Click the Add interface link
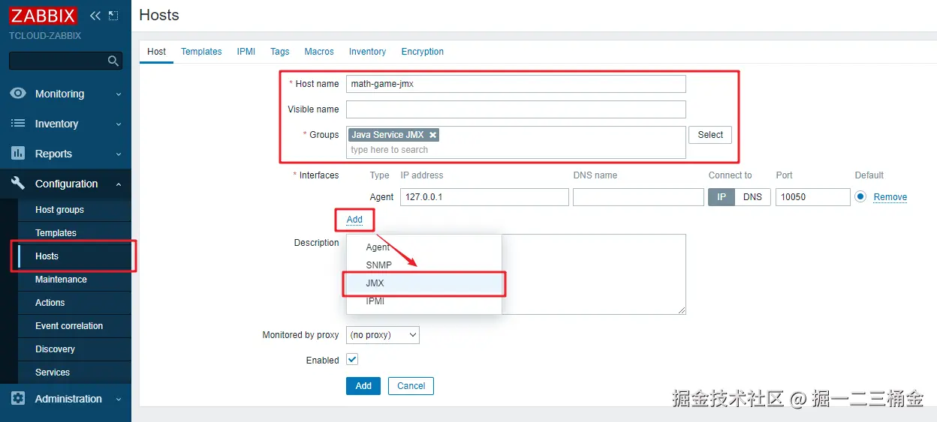 (x=354, y=220)
